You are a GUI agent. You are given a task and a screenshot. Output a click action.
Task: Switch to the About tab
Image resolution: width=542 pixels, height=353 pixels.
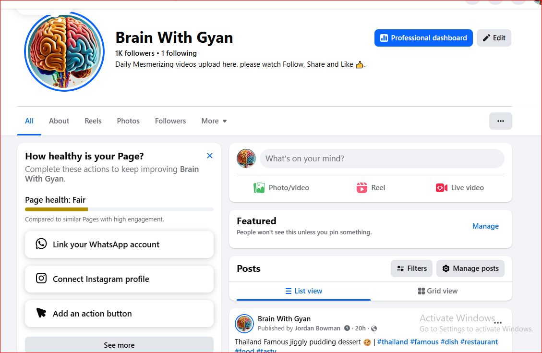[59, 121]
